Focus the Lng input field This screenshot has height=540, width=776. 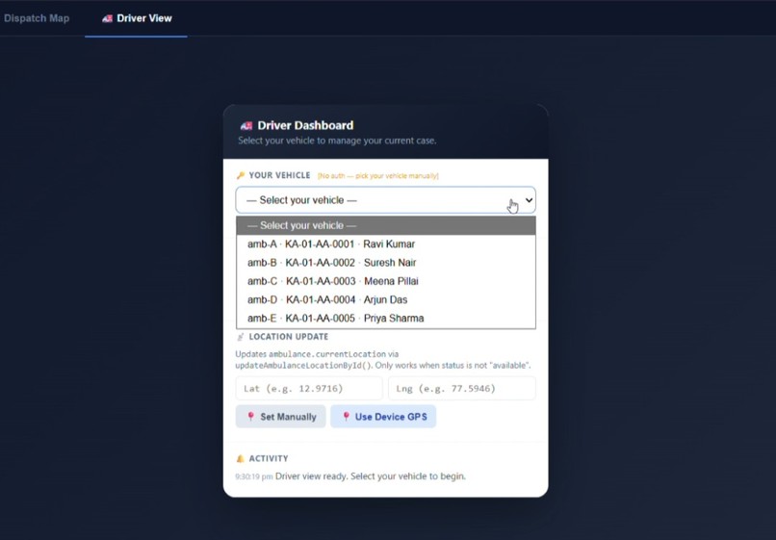tap(462, 389)
